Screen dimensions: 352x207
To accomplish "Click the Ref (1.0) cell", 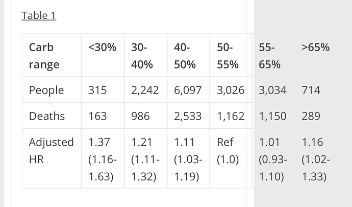I will pyautogui.click(x=228, y=158).
